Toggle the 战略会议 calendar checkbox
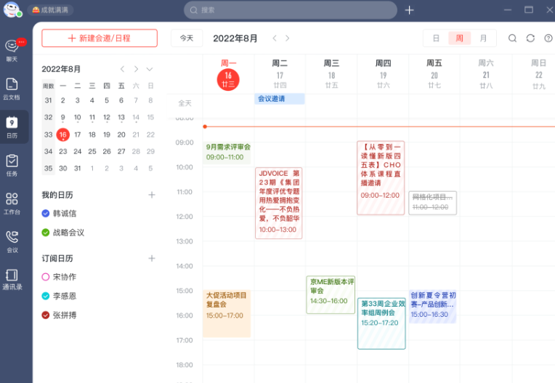The width and height of the screenshot is (555, 383). coord(46,233)
